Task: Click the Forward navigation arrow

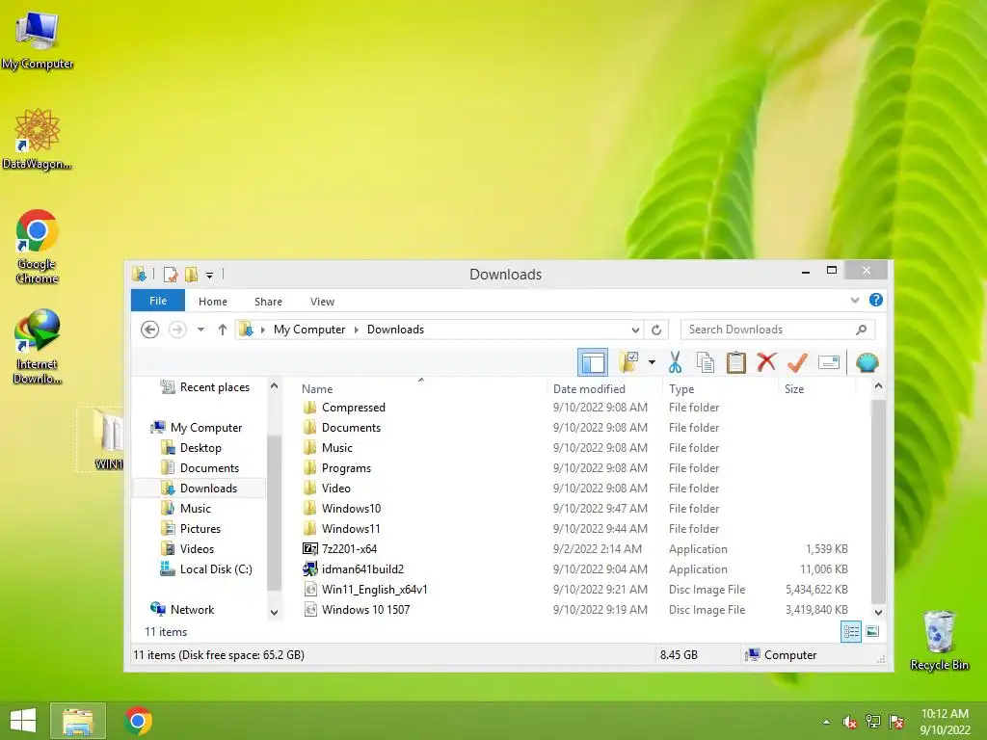Action: 177,330
